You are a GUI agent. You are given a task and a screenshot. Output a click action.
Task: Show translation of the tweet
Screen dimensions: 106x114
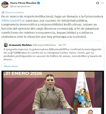(14, 13)
